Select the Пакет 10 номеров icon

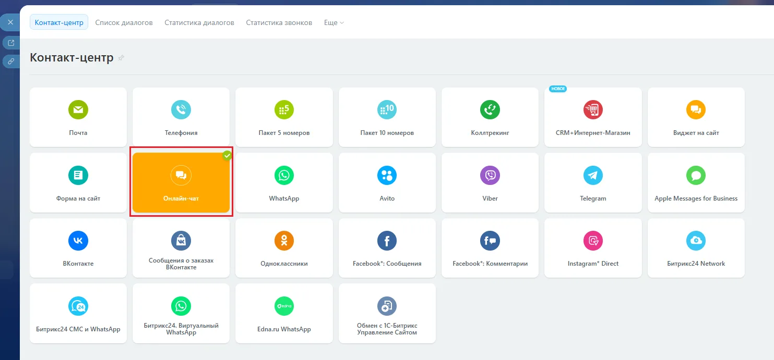387,110
